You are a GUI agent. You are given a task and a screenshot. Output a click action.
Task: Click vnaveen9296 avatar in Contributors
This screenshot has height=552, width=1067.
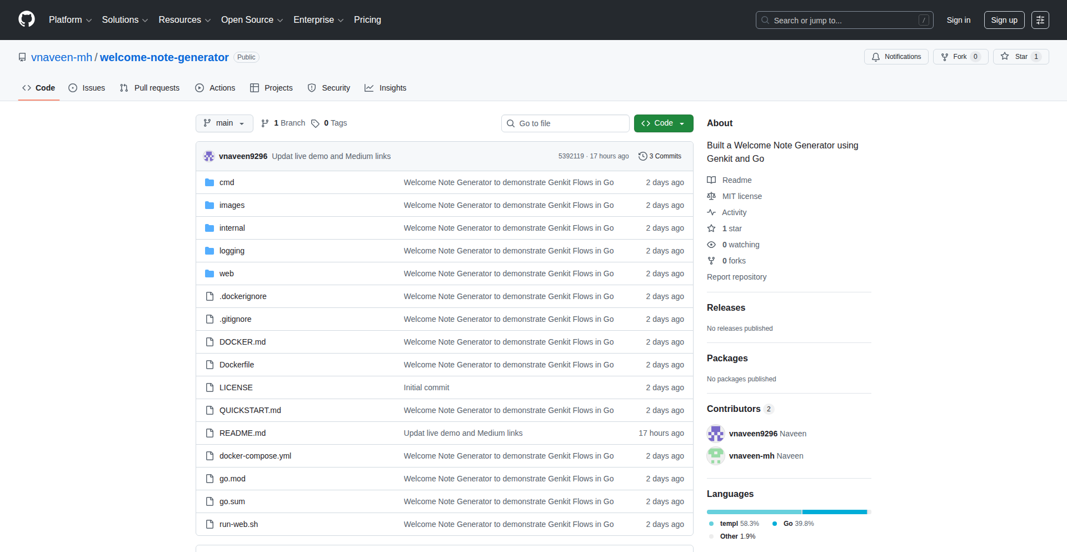click(715, 434)
